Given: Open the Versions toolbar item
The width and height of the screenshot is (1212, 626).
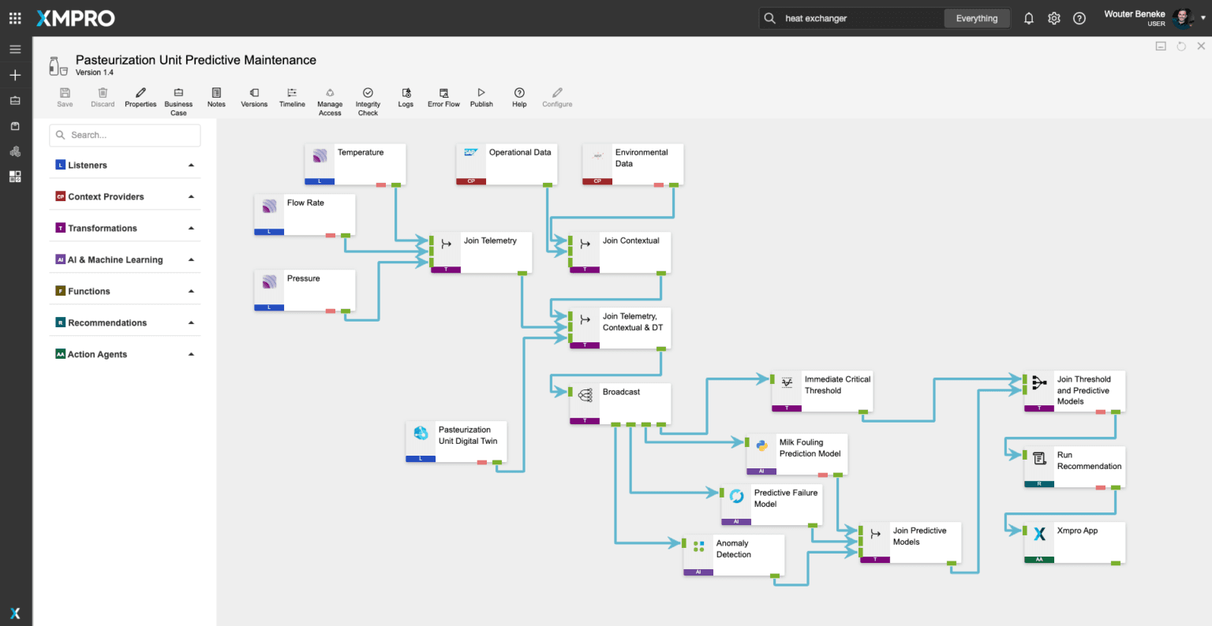Looking at the screenshot, I should tap(254, 94).
